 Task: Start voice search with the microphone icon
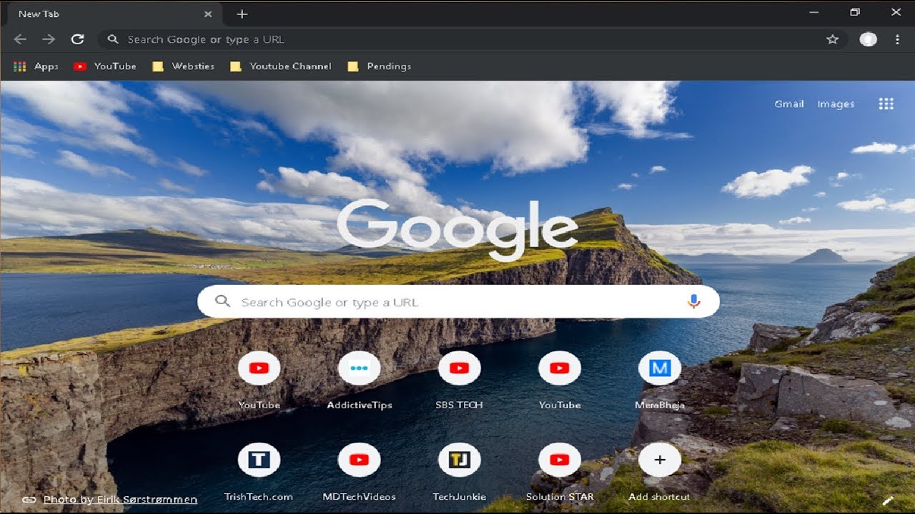pos(693,302)
